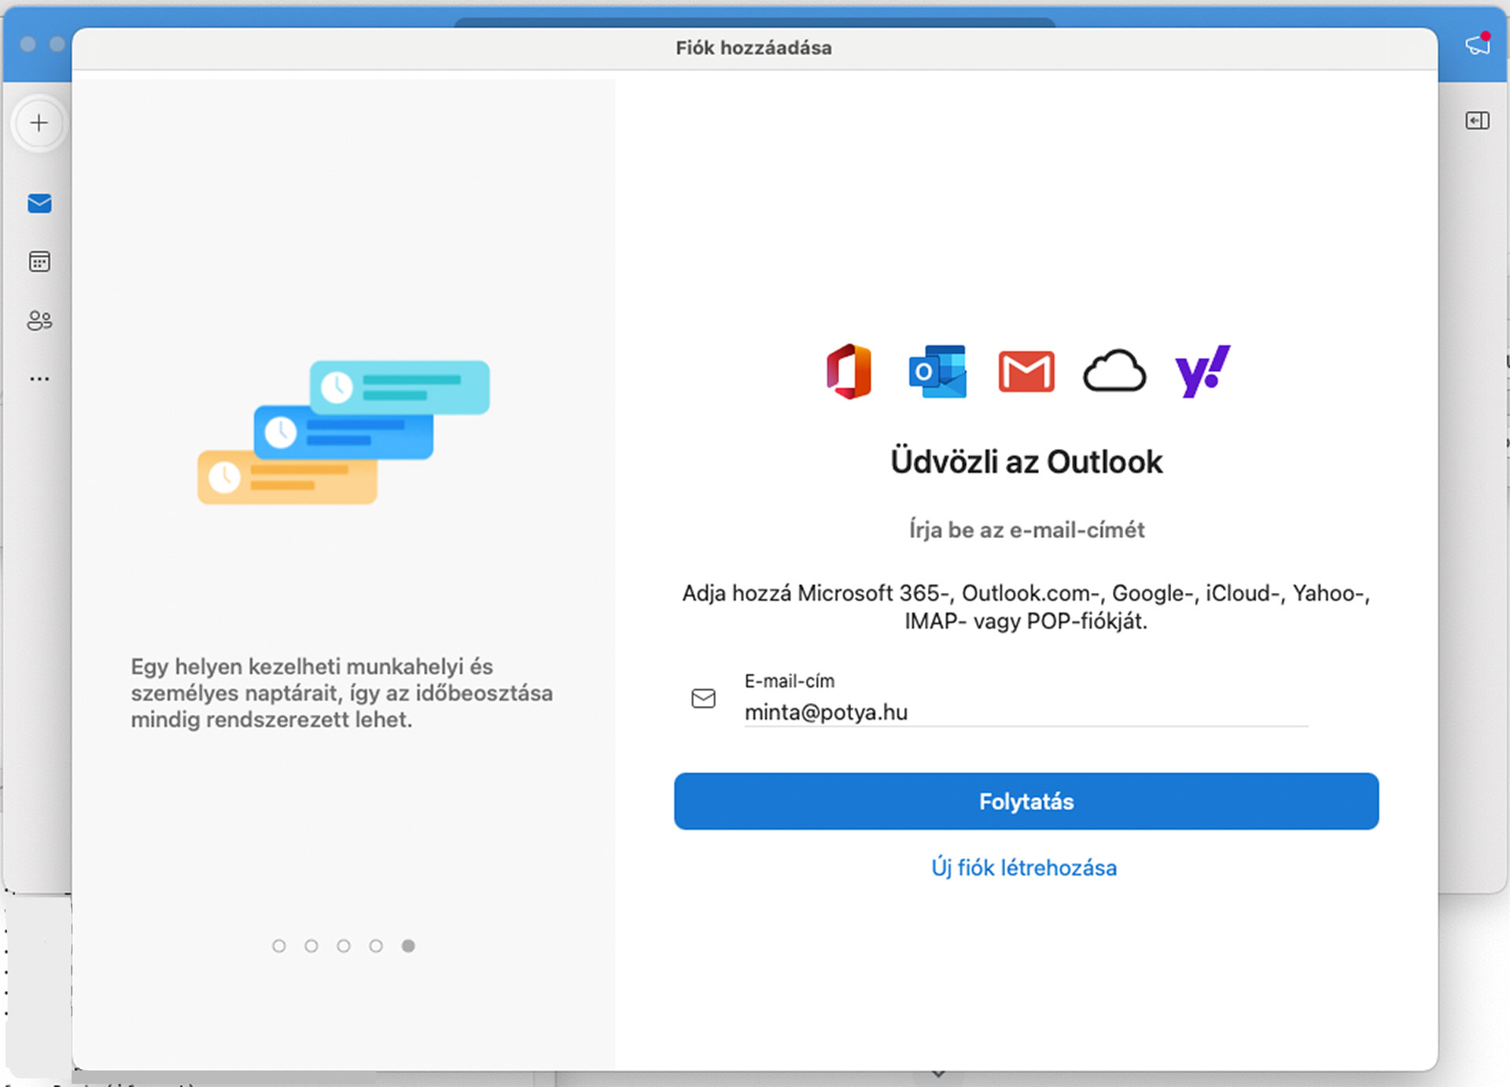Select the fifth filled carousel page dot

pyautogui.click(x=408, y=946)
